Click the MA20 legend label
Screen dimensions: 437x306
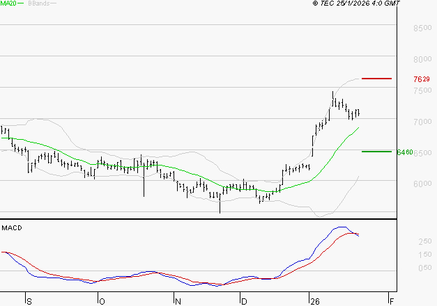pyautogui.click(x=8, y=3)
